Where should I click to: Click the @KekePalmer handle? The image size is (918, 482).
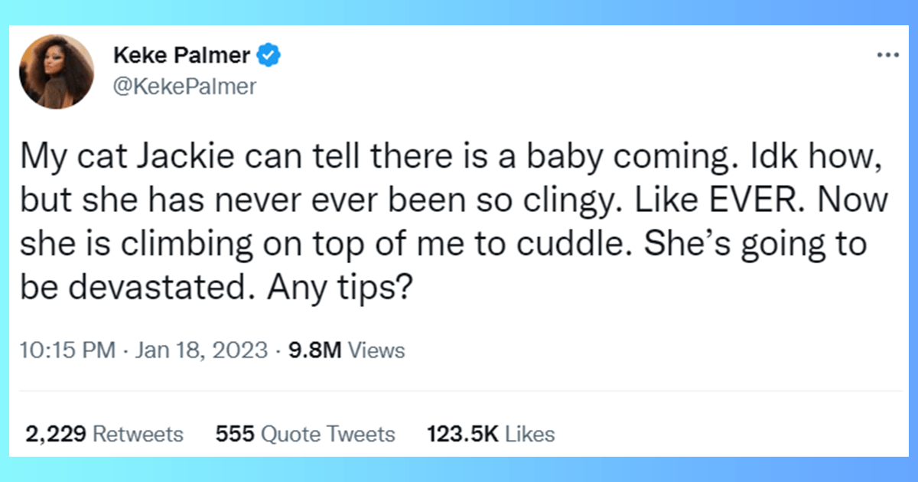[x=184, y=86]
